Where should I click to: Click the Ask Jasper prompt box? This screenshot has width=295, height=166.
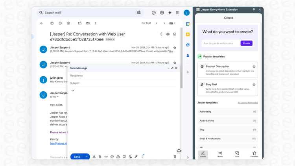click(220, 43)
